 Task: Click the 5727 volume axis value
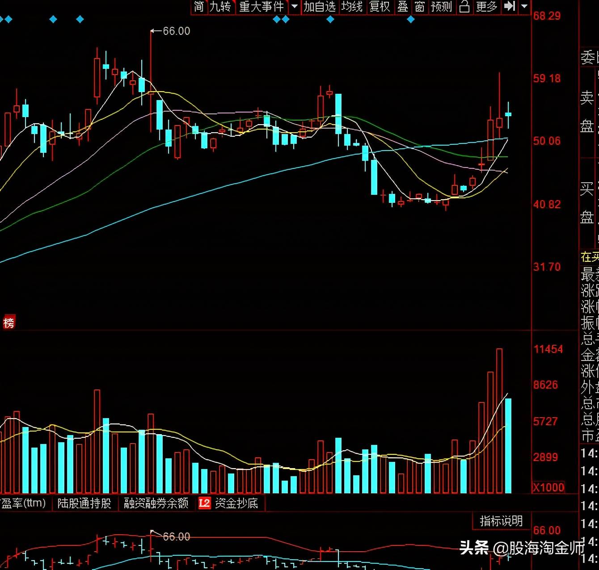[545, 421]
